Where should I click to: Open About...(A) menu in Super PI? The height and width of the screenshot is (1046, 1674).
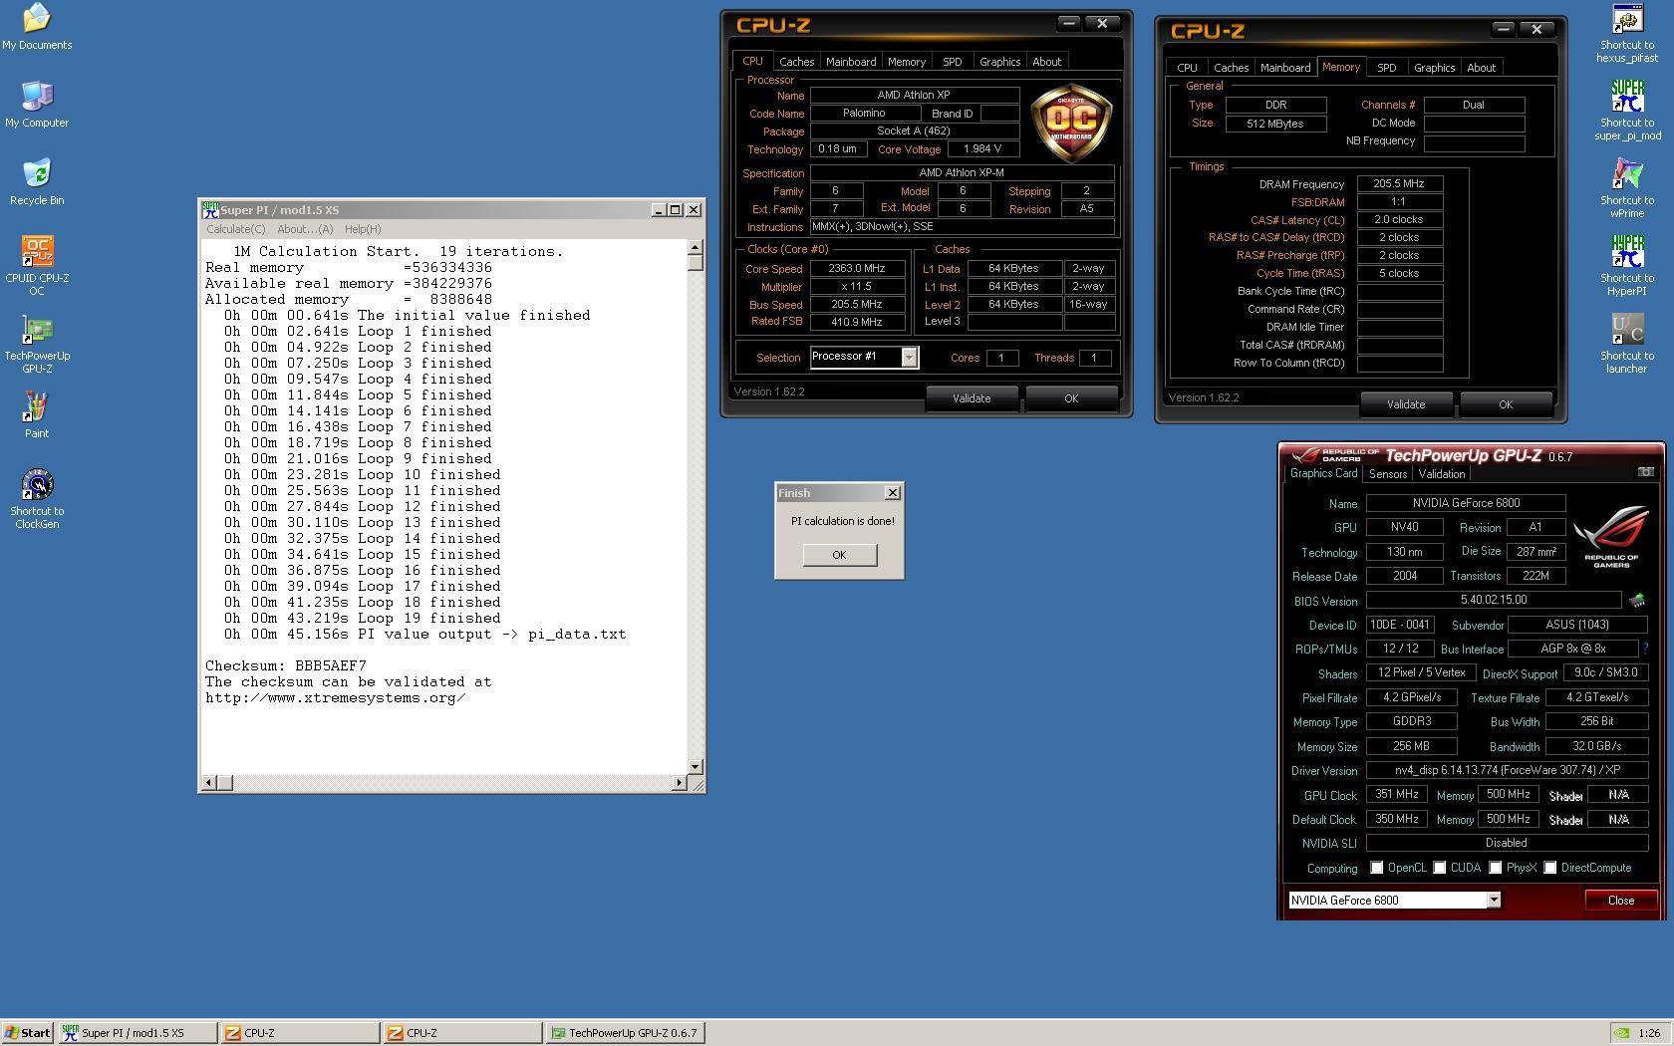305,229
